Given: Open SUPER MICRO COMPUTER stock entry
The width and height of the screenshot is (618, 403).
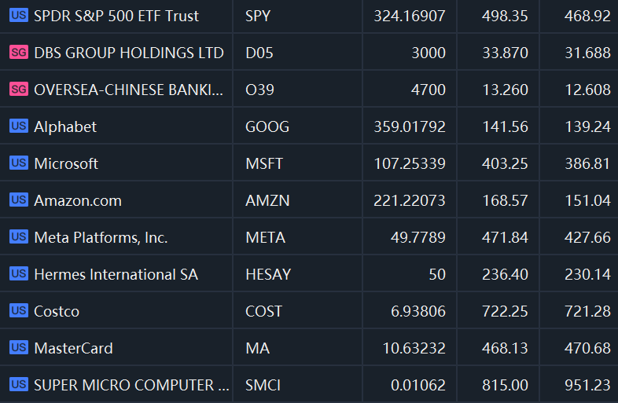Looking at the screenshot, I should coord(131,385).
